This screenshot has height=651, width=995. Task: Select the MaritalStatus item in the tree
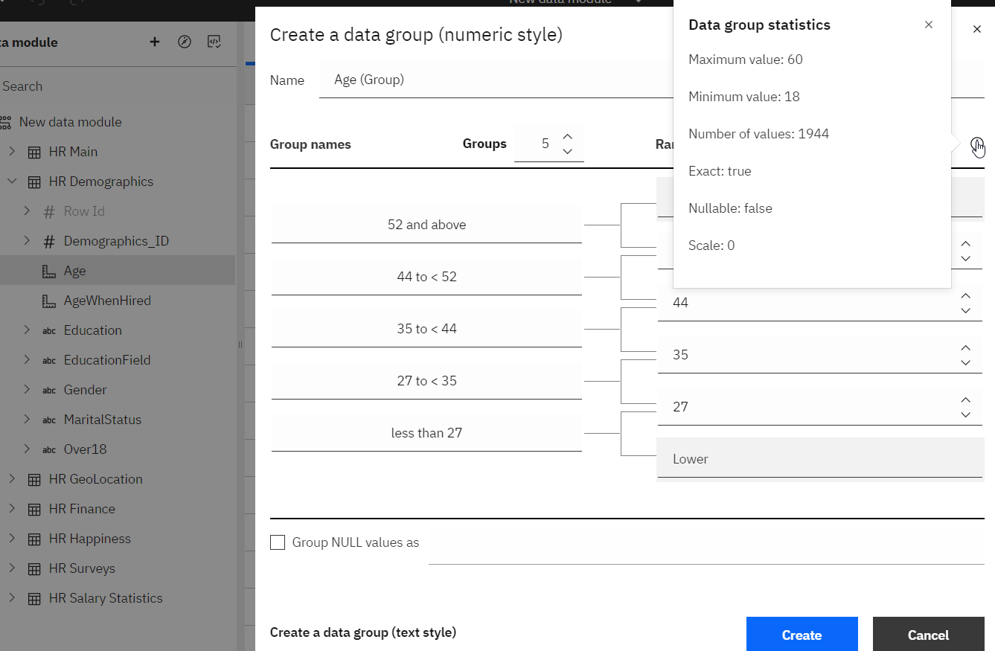click(x=102, y=420)
